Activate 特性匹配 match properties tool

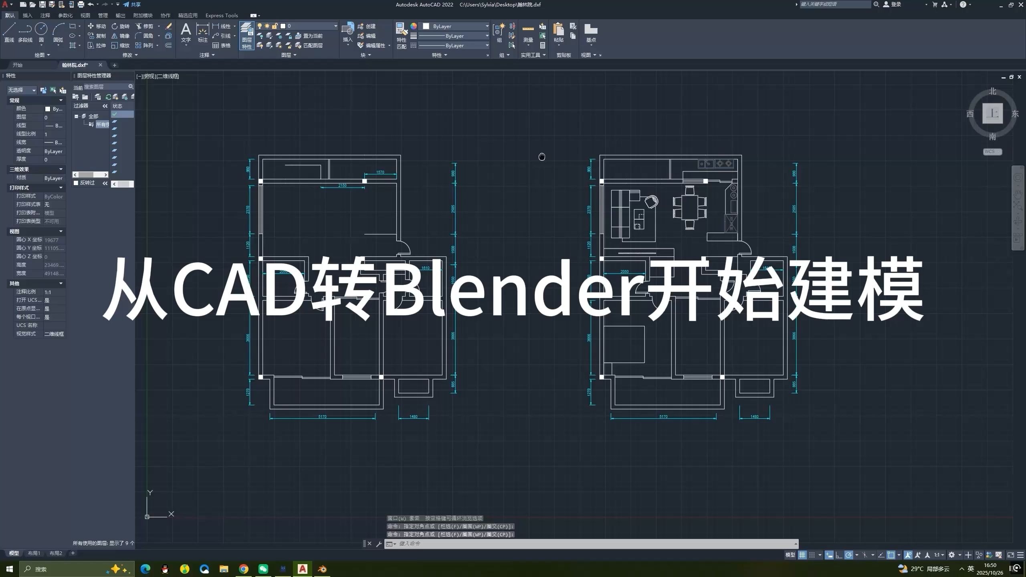coord(401,34)
